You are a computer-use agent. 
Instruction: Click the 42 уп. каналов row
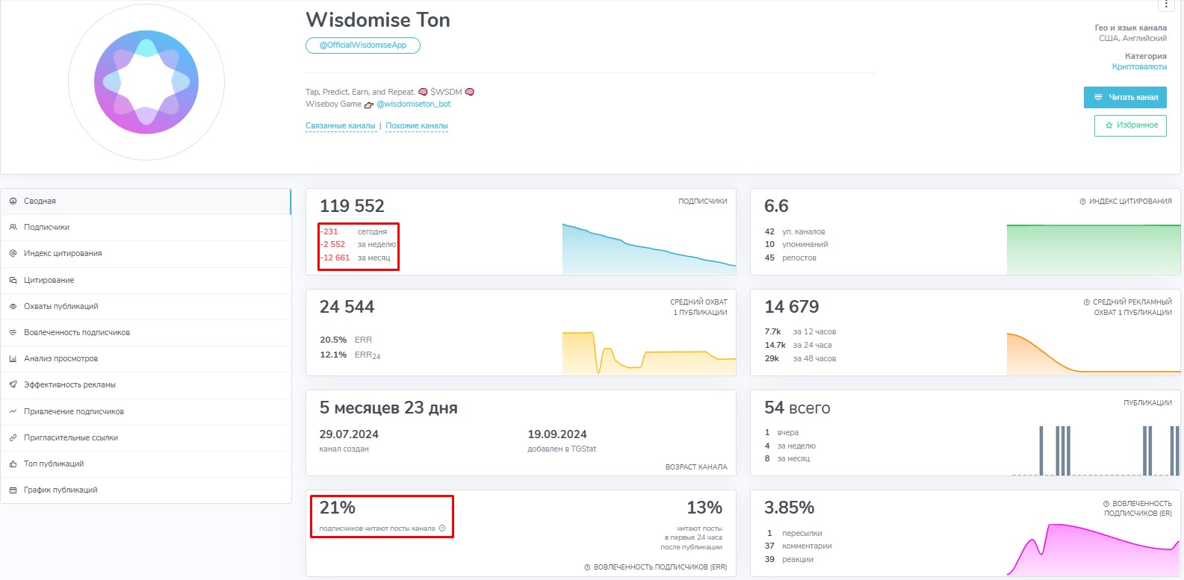point(795,232)
